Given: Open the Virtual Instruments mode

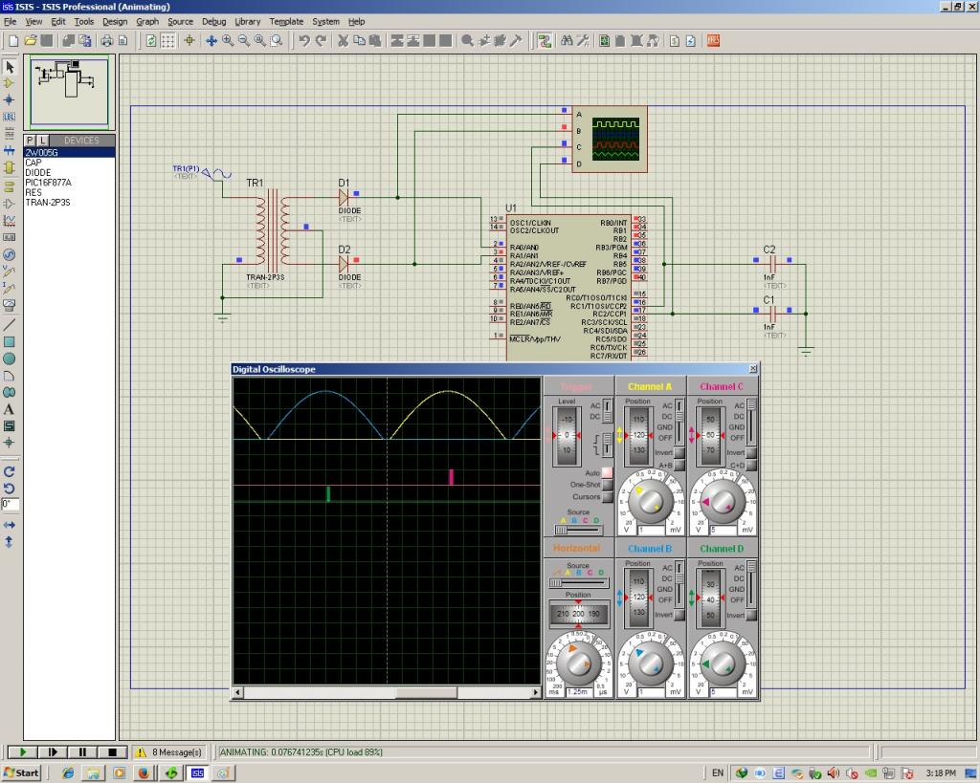Looking at the screenshot, I should [x=10, y=306].
